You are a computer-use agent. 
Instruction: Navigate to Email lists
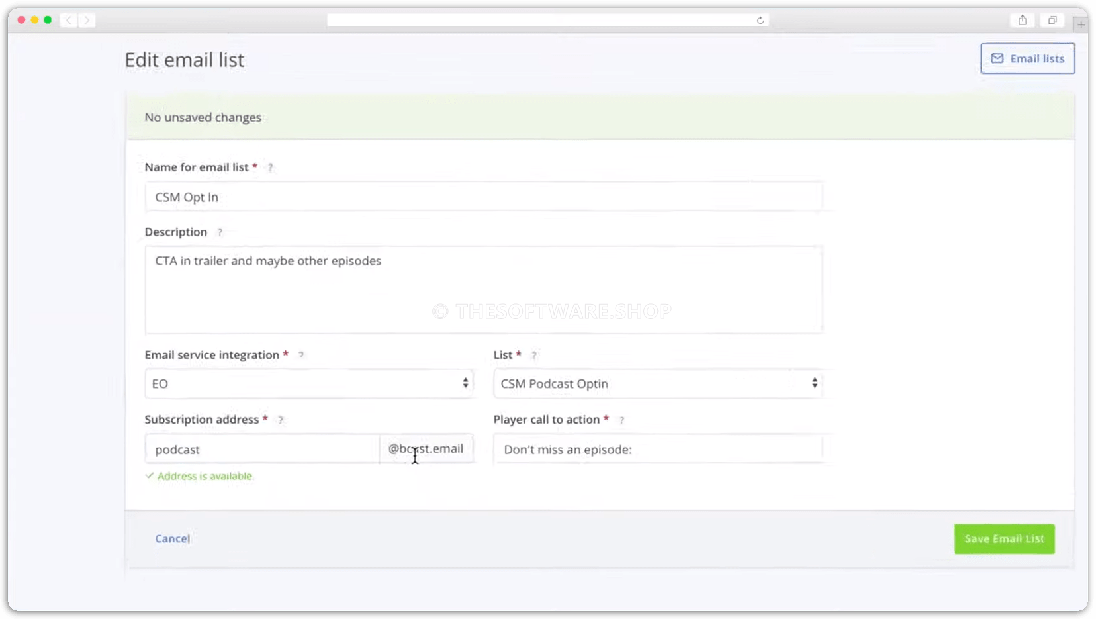tap(1027, 58)
